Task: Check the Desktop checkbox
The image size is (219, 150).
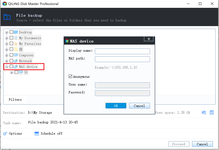Action: pos(12,32)
